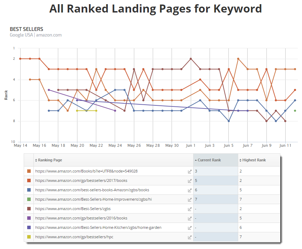Open external link icon for Books/b?ie=UTF8 row
The image size is (302, 249).
click(190, 171)
